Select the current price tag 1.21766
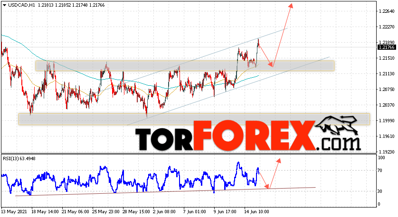 click(387, 47)
